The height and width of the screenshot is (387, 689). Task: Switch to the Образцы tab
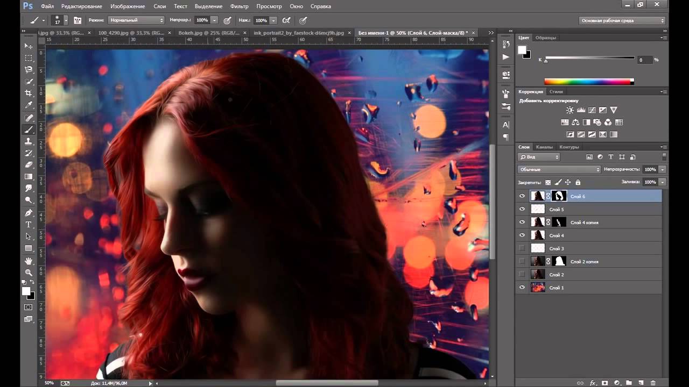(x=546, y=38)
